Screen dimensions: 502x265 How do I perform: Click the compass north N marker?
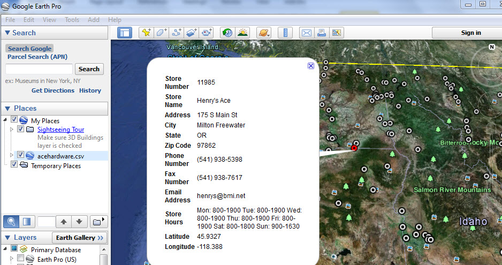click(492, 47)
